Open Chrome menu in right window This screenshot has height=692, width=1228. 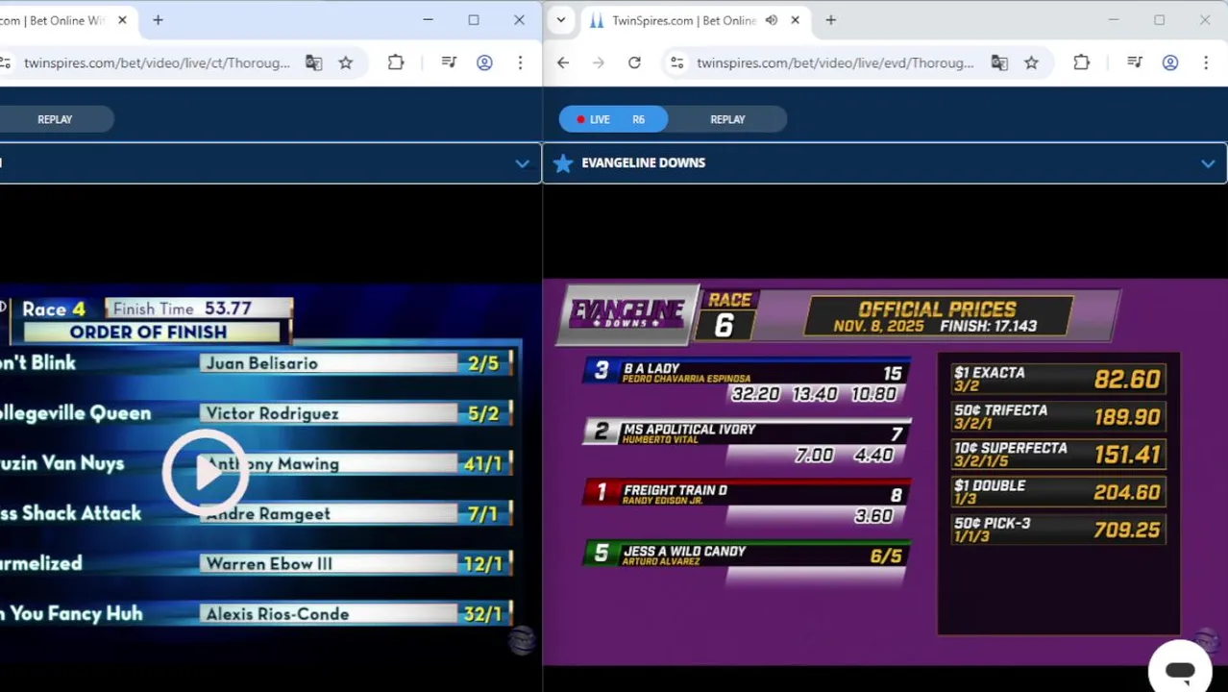1206,62
